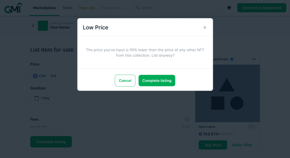
Task: Switch to the Stats tab
Action: click(x=67, y=8)
